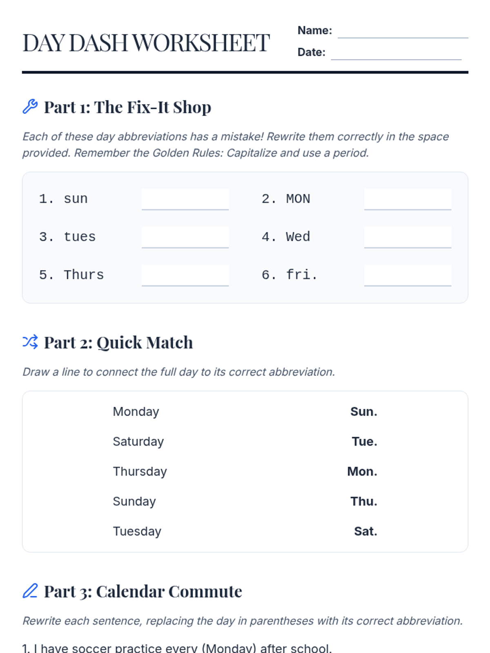Click Tuesday in the matching list

point(137,531)
